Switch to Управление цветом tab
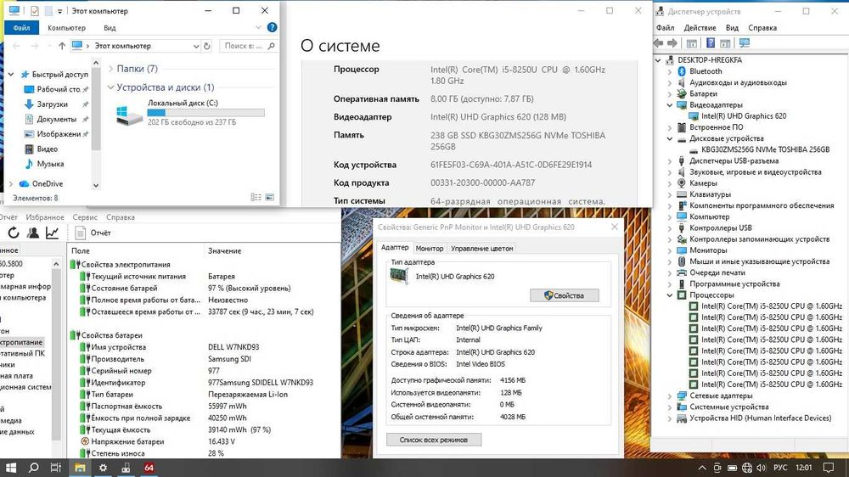Screen dimensions: 849x477 point(482,249)
